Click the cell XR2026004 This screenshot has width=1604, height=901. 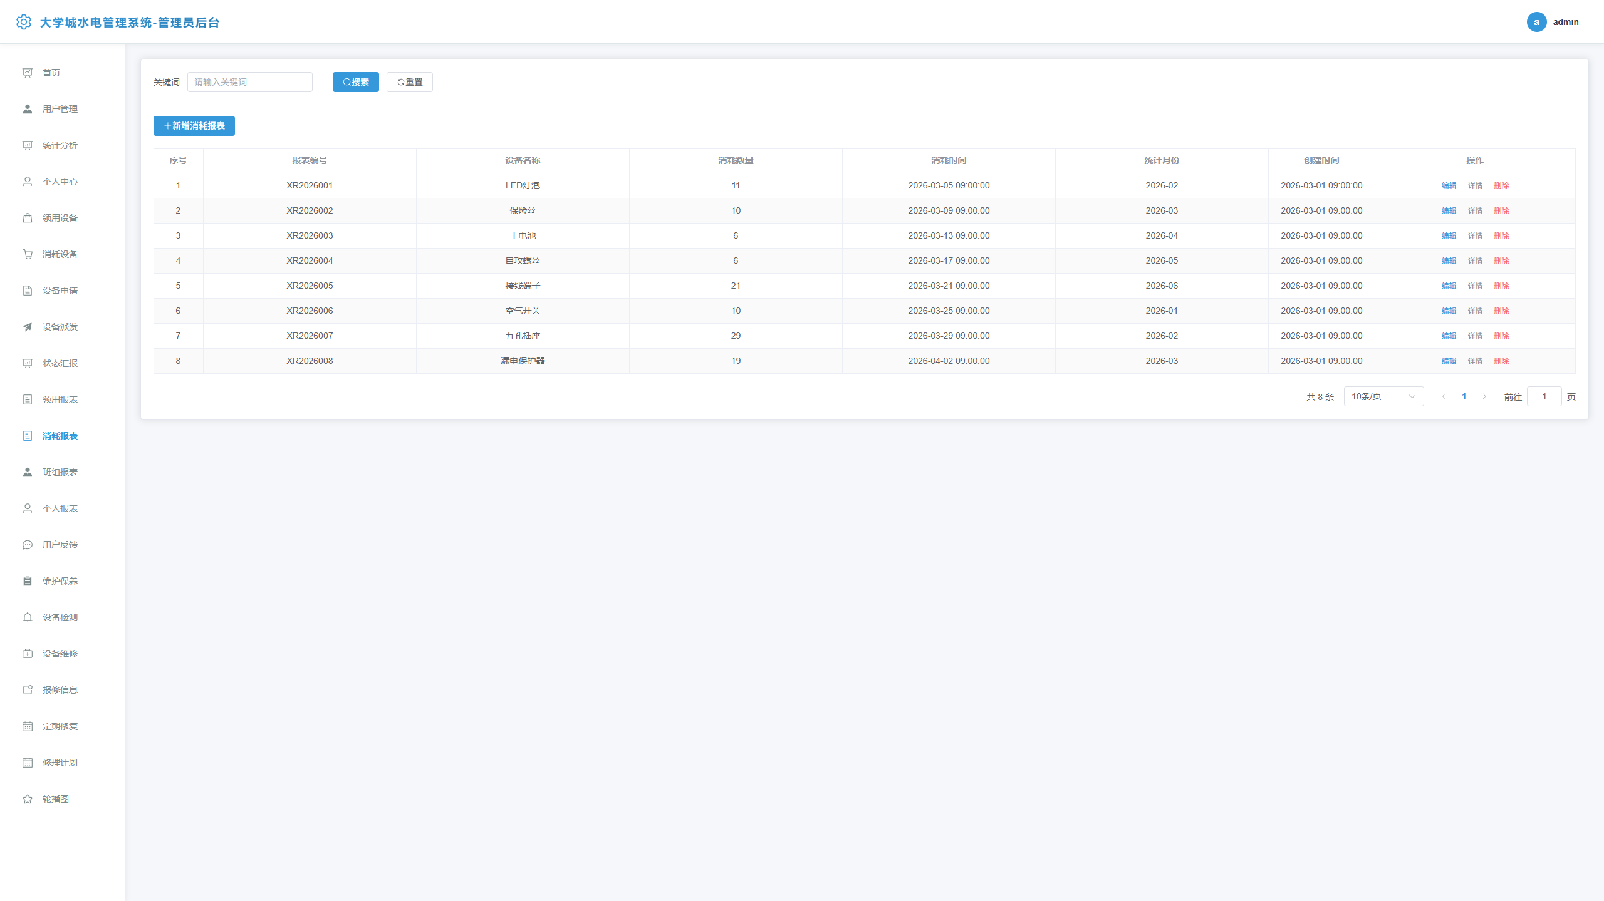(310, 260)
